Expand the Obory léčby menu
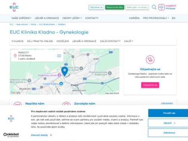 (x=72, y=18)
